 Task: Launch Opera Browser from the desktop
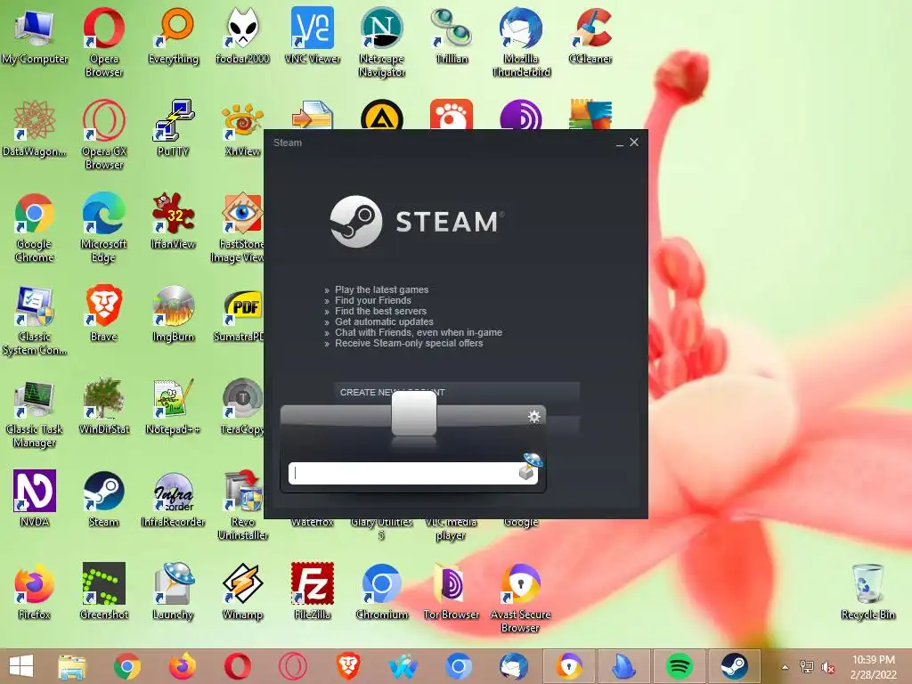(x=103, y=42)
